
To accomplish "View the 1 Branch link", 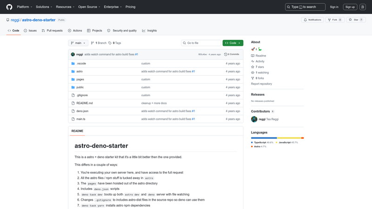I will click(99, 43).
